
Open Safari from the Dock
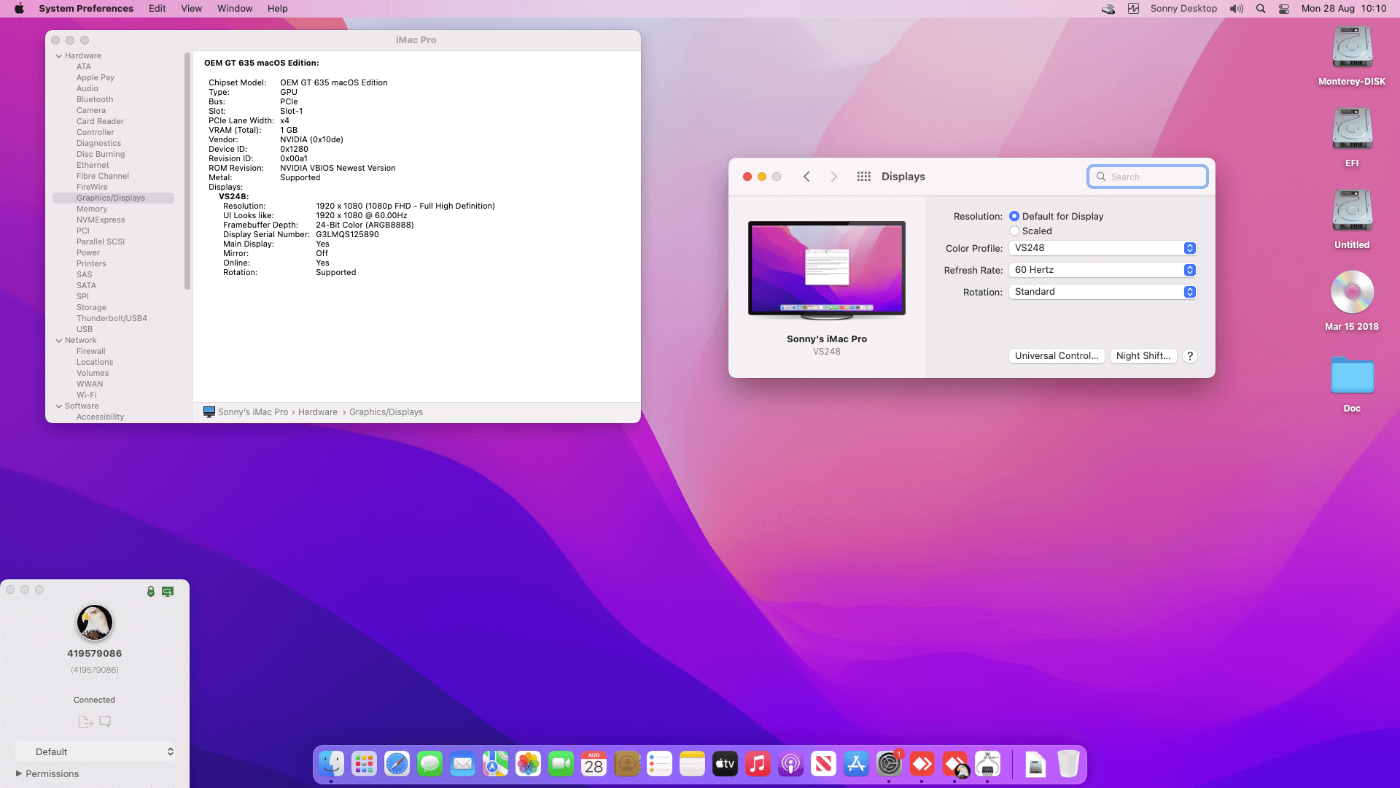point(397,764)
